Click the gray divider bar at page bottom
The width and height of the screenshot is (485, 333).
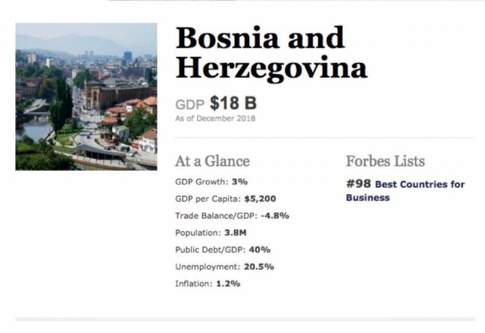[x=245, y=319]
